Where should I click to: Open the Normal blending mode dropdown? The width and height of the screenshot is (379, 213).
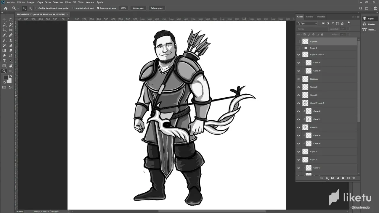[313, 29]
